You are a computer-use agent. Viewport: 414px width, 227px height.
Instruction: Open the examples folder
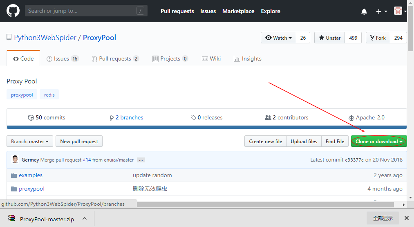[31, 175]
